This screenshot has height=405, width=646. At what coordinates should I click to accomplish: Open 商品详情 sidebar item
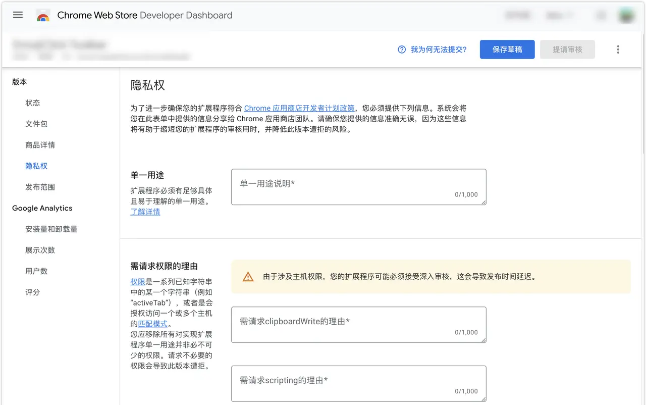tap(40, 145)
